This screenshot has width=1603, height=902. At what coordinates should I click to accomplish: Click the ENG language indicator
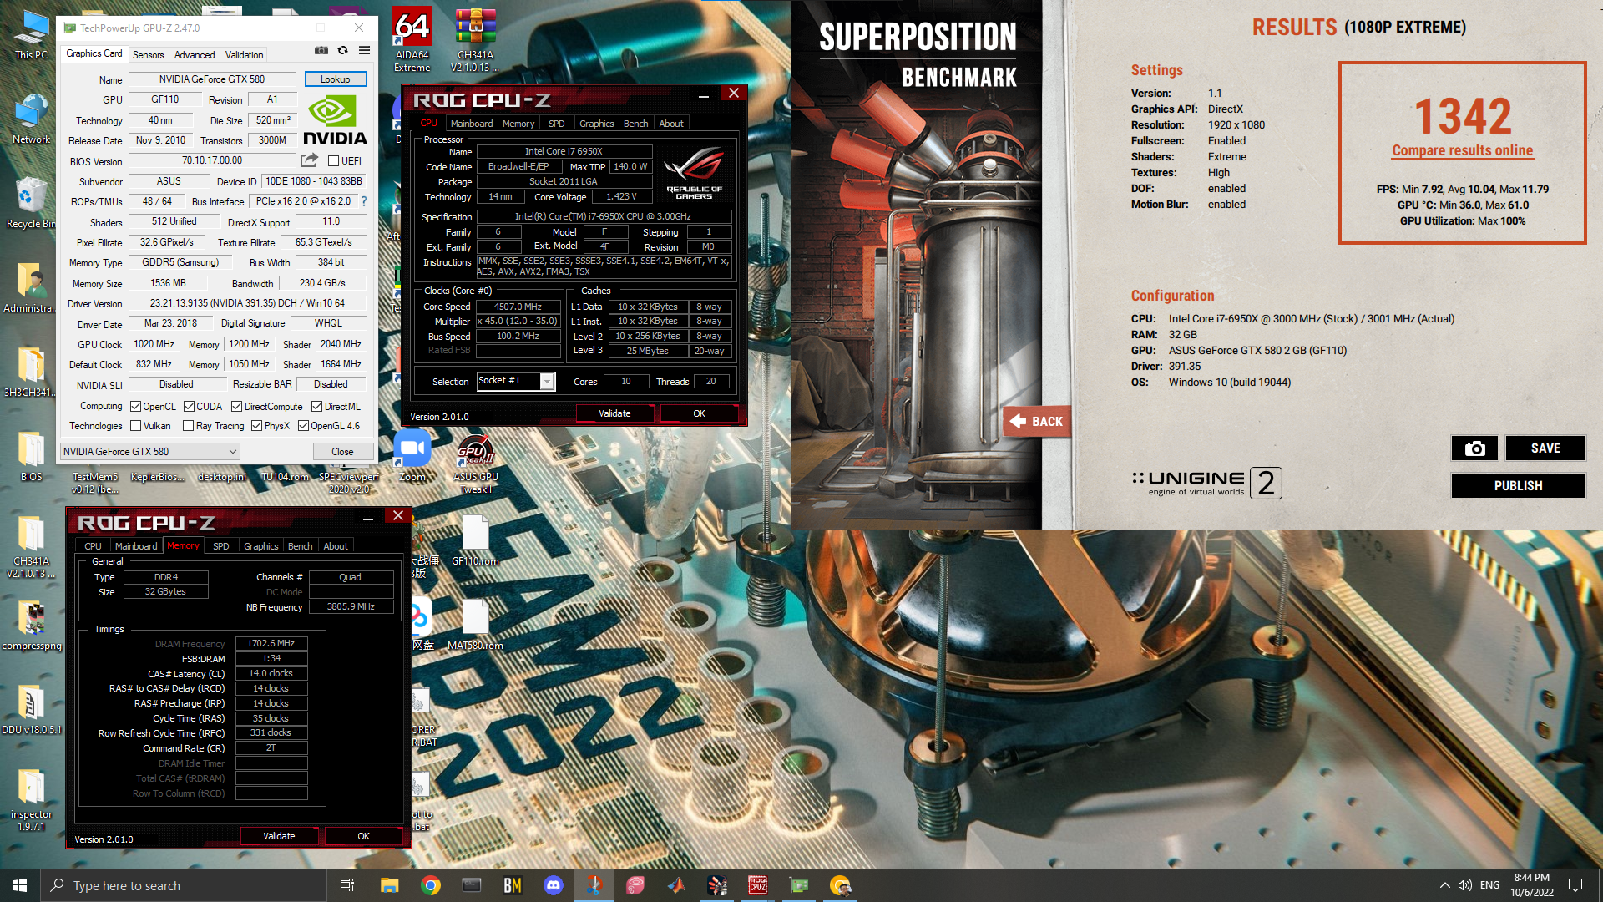click(x=1489, y=885)
